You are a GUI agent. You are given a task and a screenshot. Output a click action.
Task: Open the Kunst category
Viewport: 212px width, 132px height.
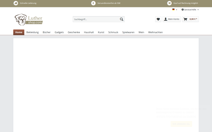pyautogui.click(x=101, y=32)
